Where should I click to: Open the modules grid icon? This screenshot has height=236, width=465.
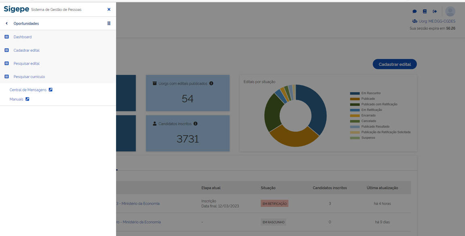pyautogui.click(x=109, y=23)
